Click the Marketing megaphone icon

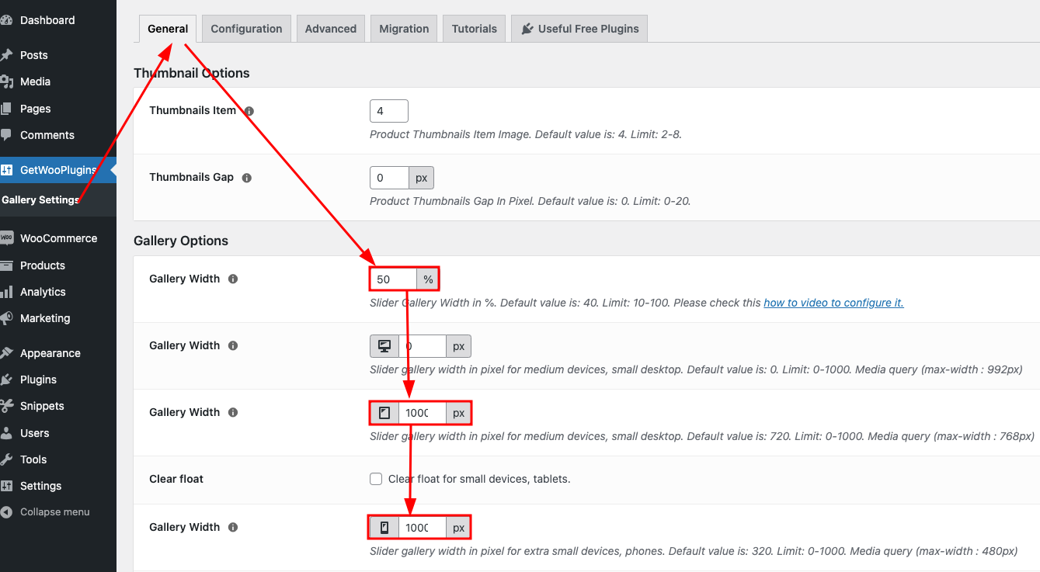[x=6, y=318]
